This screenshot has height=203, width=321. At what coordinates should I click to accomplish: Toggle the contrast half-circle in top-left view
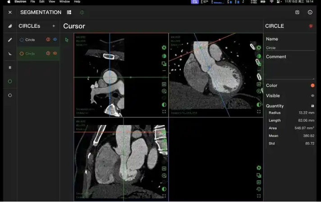coord(164,105)
